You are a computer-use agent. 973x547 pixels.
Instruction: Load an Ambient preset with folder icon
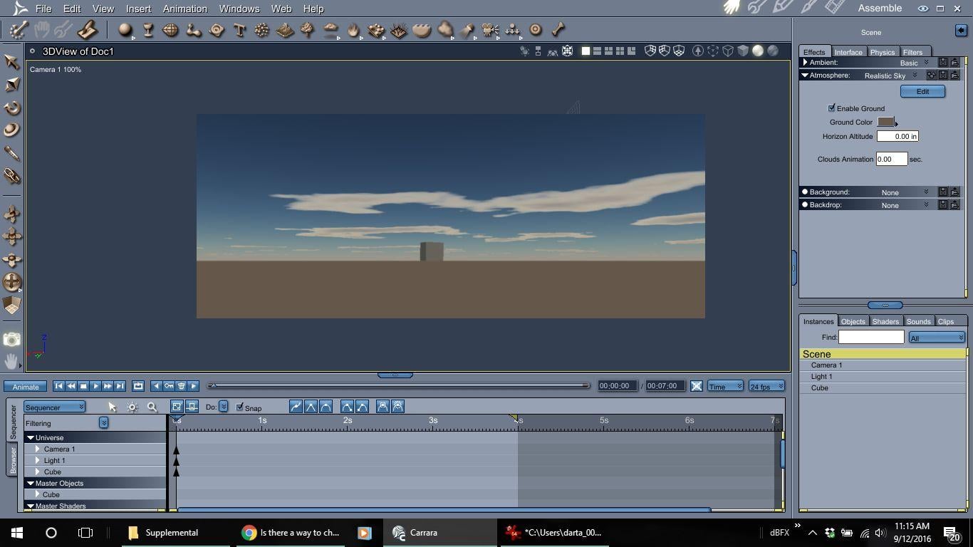tap(954, 63)
